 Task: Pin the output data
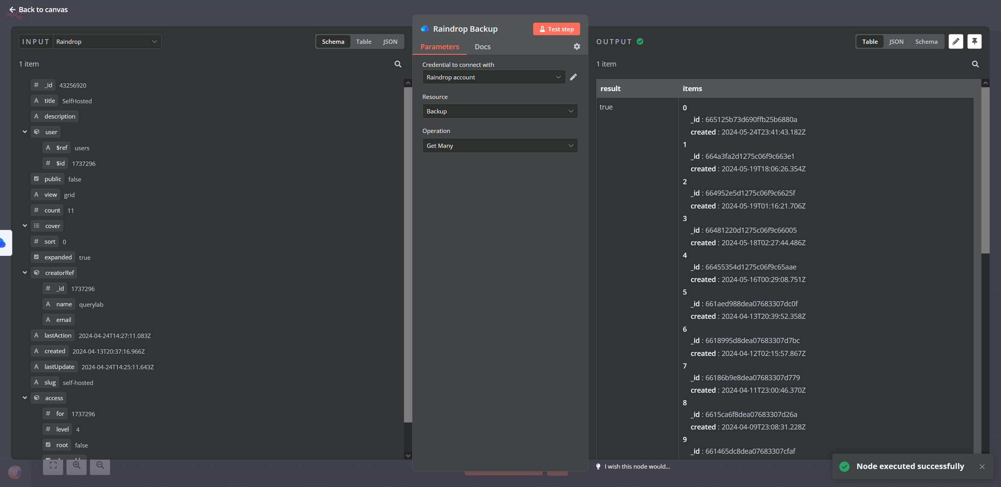pos(974,41)
